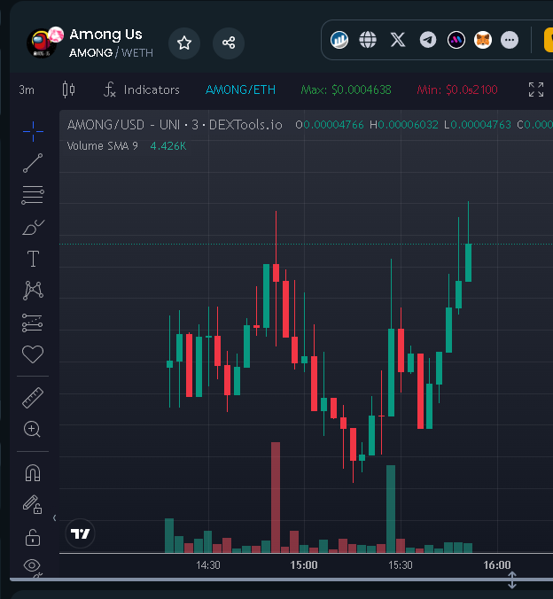Image resolution: width=553 pixels, height=599 pixels.
Task: Click the TradingView logo button
Action: (81, 533)
